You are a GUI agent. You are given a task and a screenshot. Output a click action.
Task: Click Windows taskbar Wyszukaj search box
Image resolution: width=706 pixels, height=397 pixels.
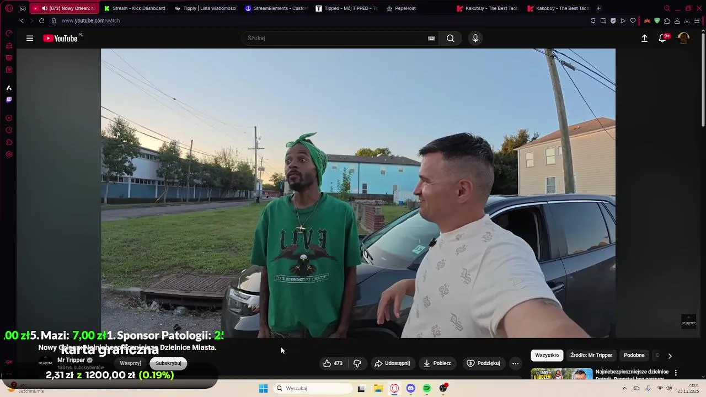coord(313,388)
